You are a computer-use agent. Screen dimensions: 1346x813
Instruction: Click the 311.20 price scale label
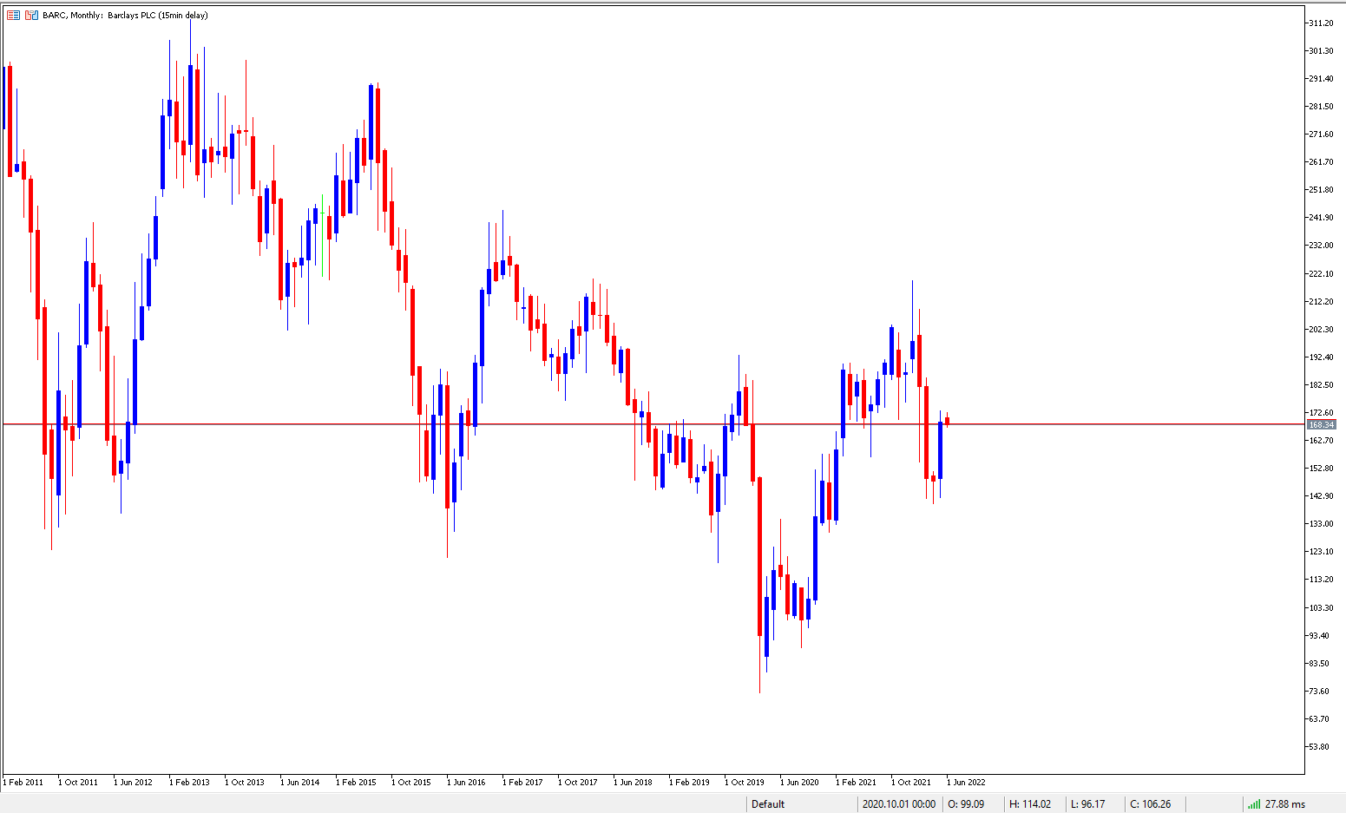(1321, 23)
